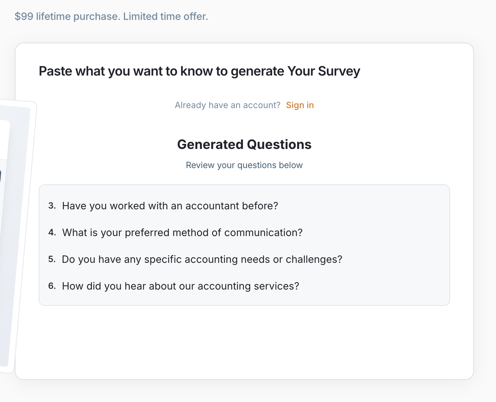
Task: Click the number 3 list marker
Action: click(x=52, y=206)
